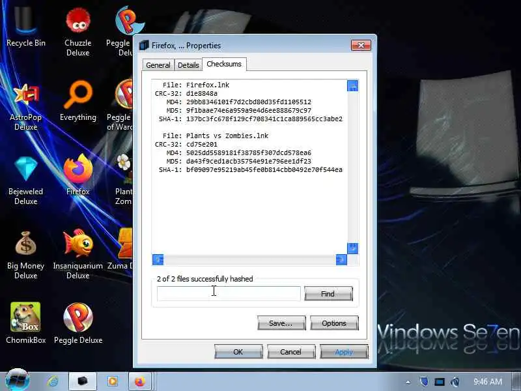
Task: Select the ChomikBox desktop icon
Action: point(26,323)
